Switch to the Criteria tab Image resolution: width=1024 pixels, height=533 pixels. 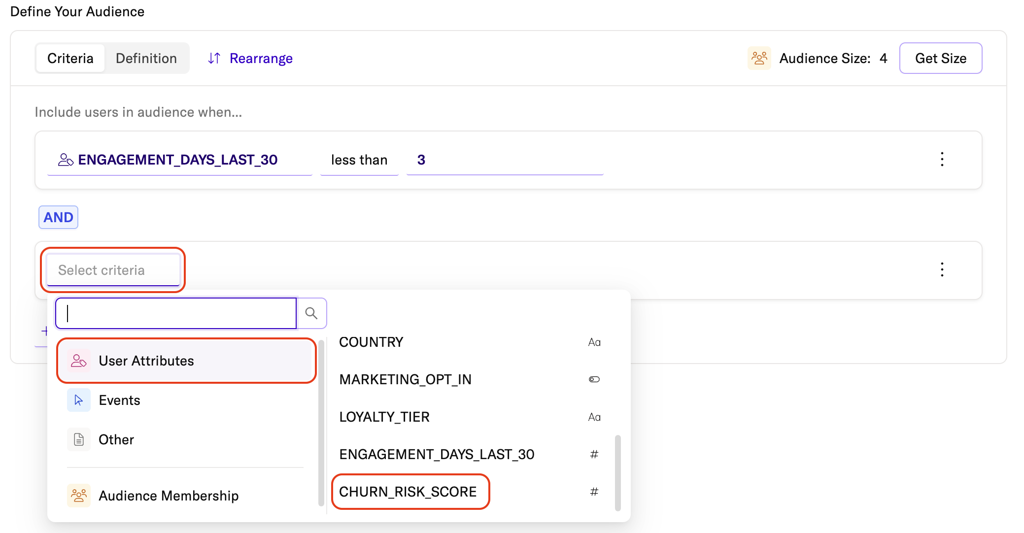70,58
